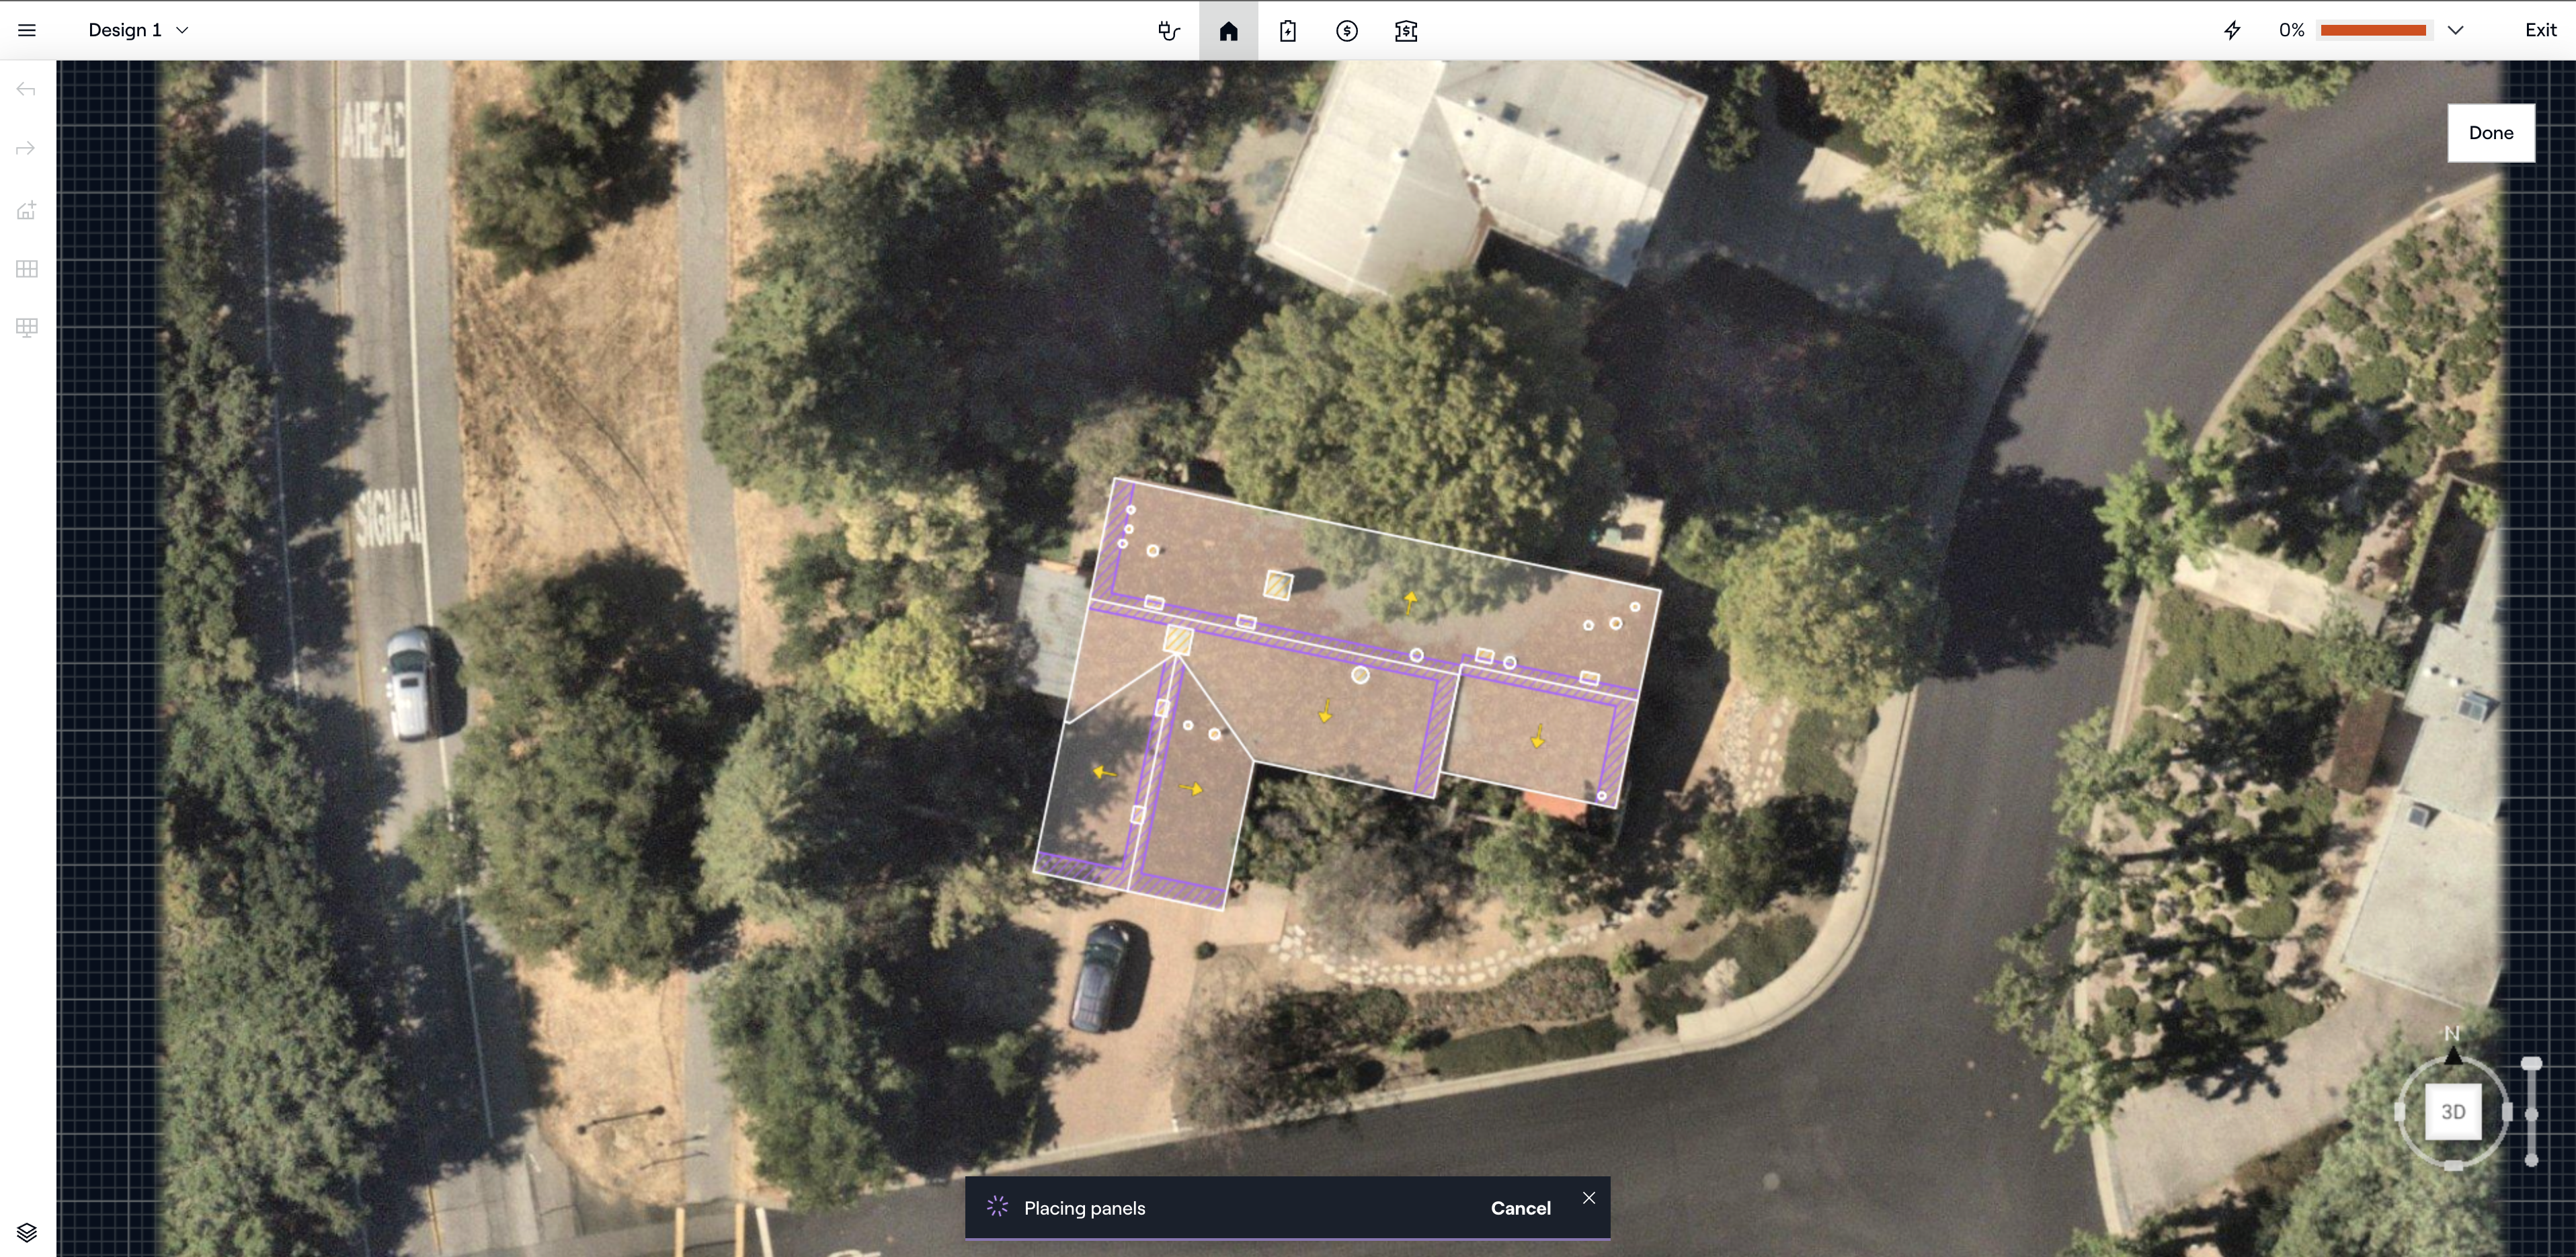
Task: Open the dollar pricing tab
Action: tap(1347, 31)
